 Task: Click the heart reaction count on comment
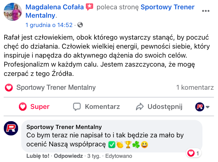click(194, 153)
